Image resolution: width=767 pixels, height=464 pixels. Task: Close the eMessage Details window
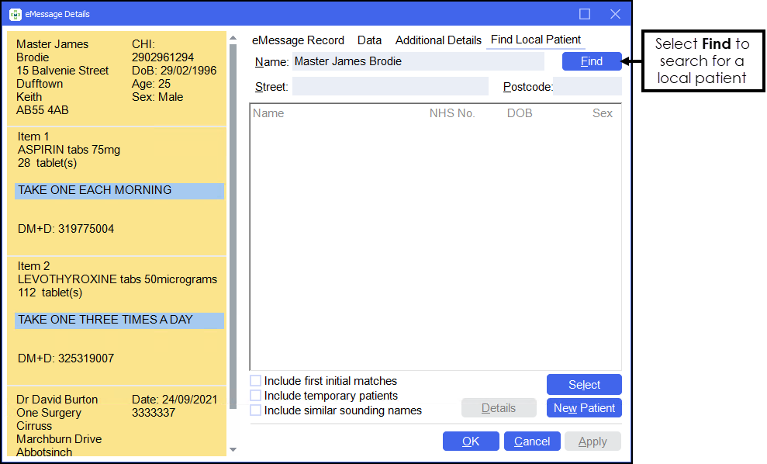click(615, 14)
